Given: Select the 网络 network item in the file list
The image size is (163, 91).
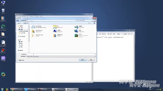Looking at the screenshot, I should (x=79, y=31).
